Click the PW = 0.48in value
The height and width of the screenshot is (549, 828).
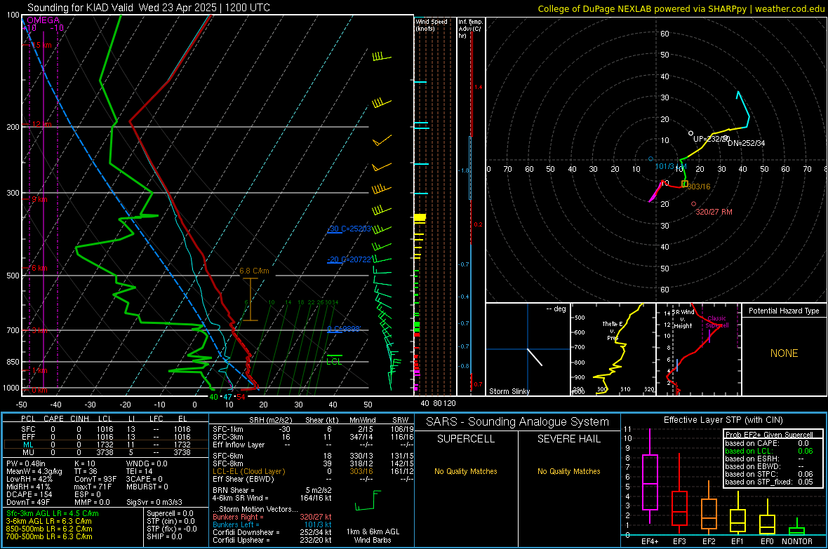26,463
